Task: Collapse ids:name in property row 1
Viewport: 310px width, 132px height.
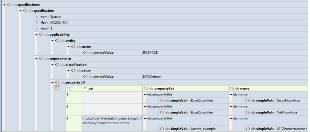Action: pos(231,95)
